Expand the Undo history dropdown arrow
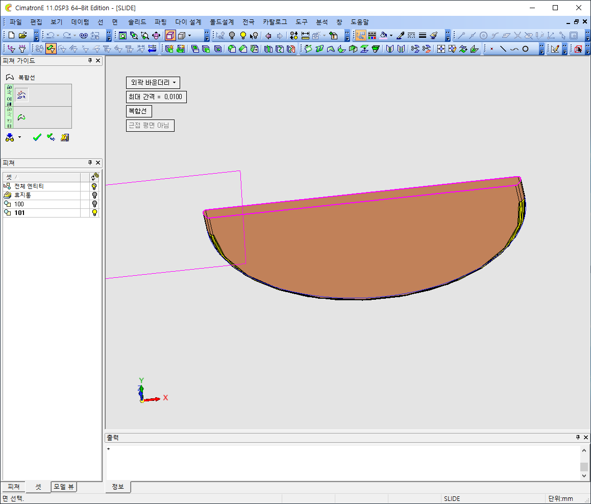 click(x=58, y=35)
